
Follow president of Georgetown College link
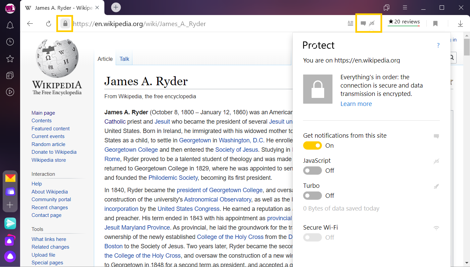click(x=220, y=190)
